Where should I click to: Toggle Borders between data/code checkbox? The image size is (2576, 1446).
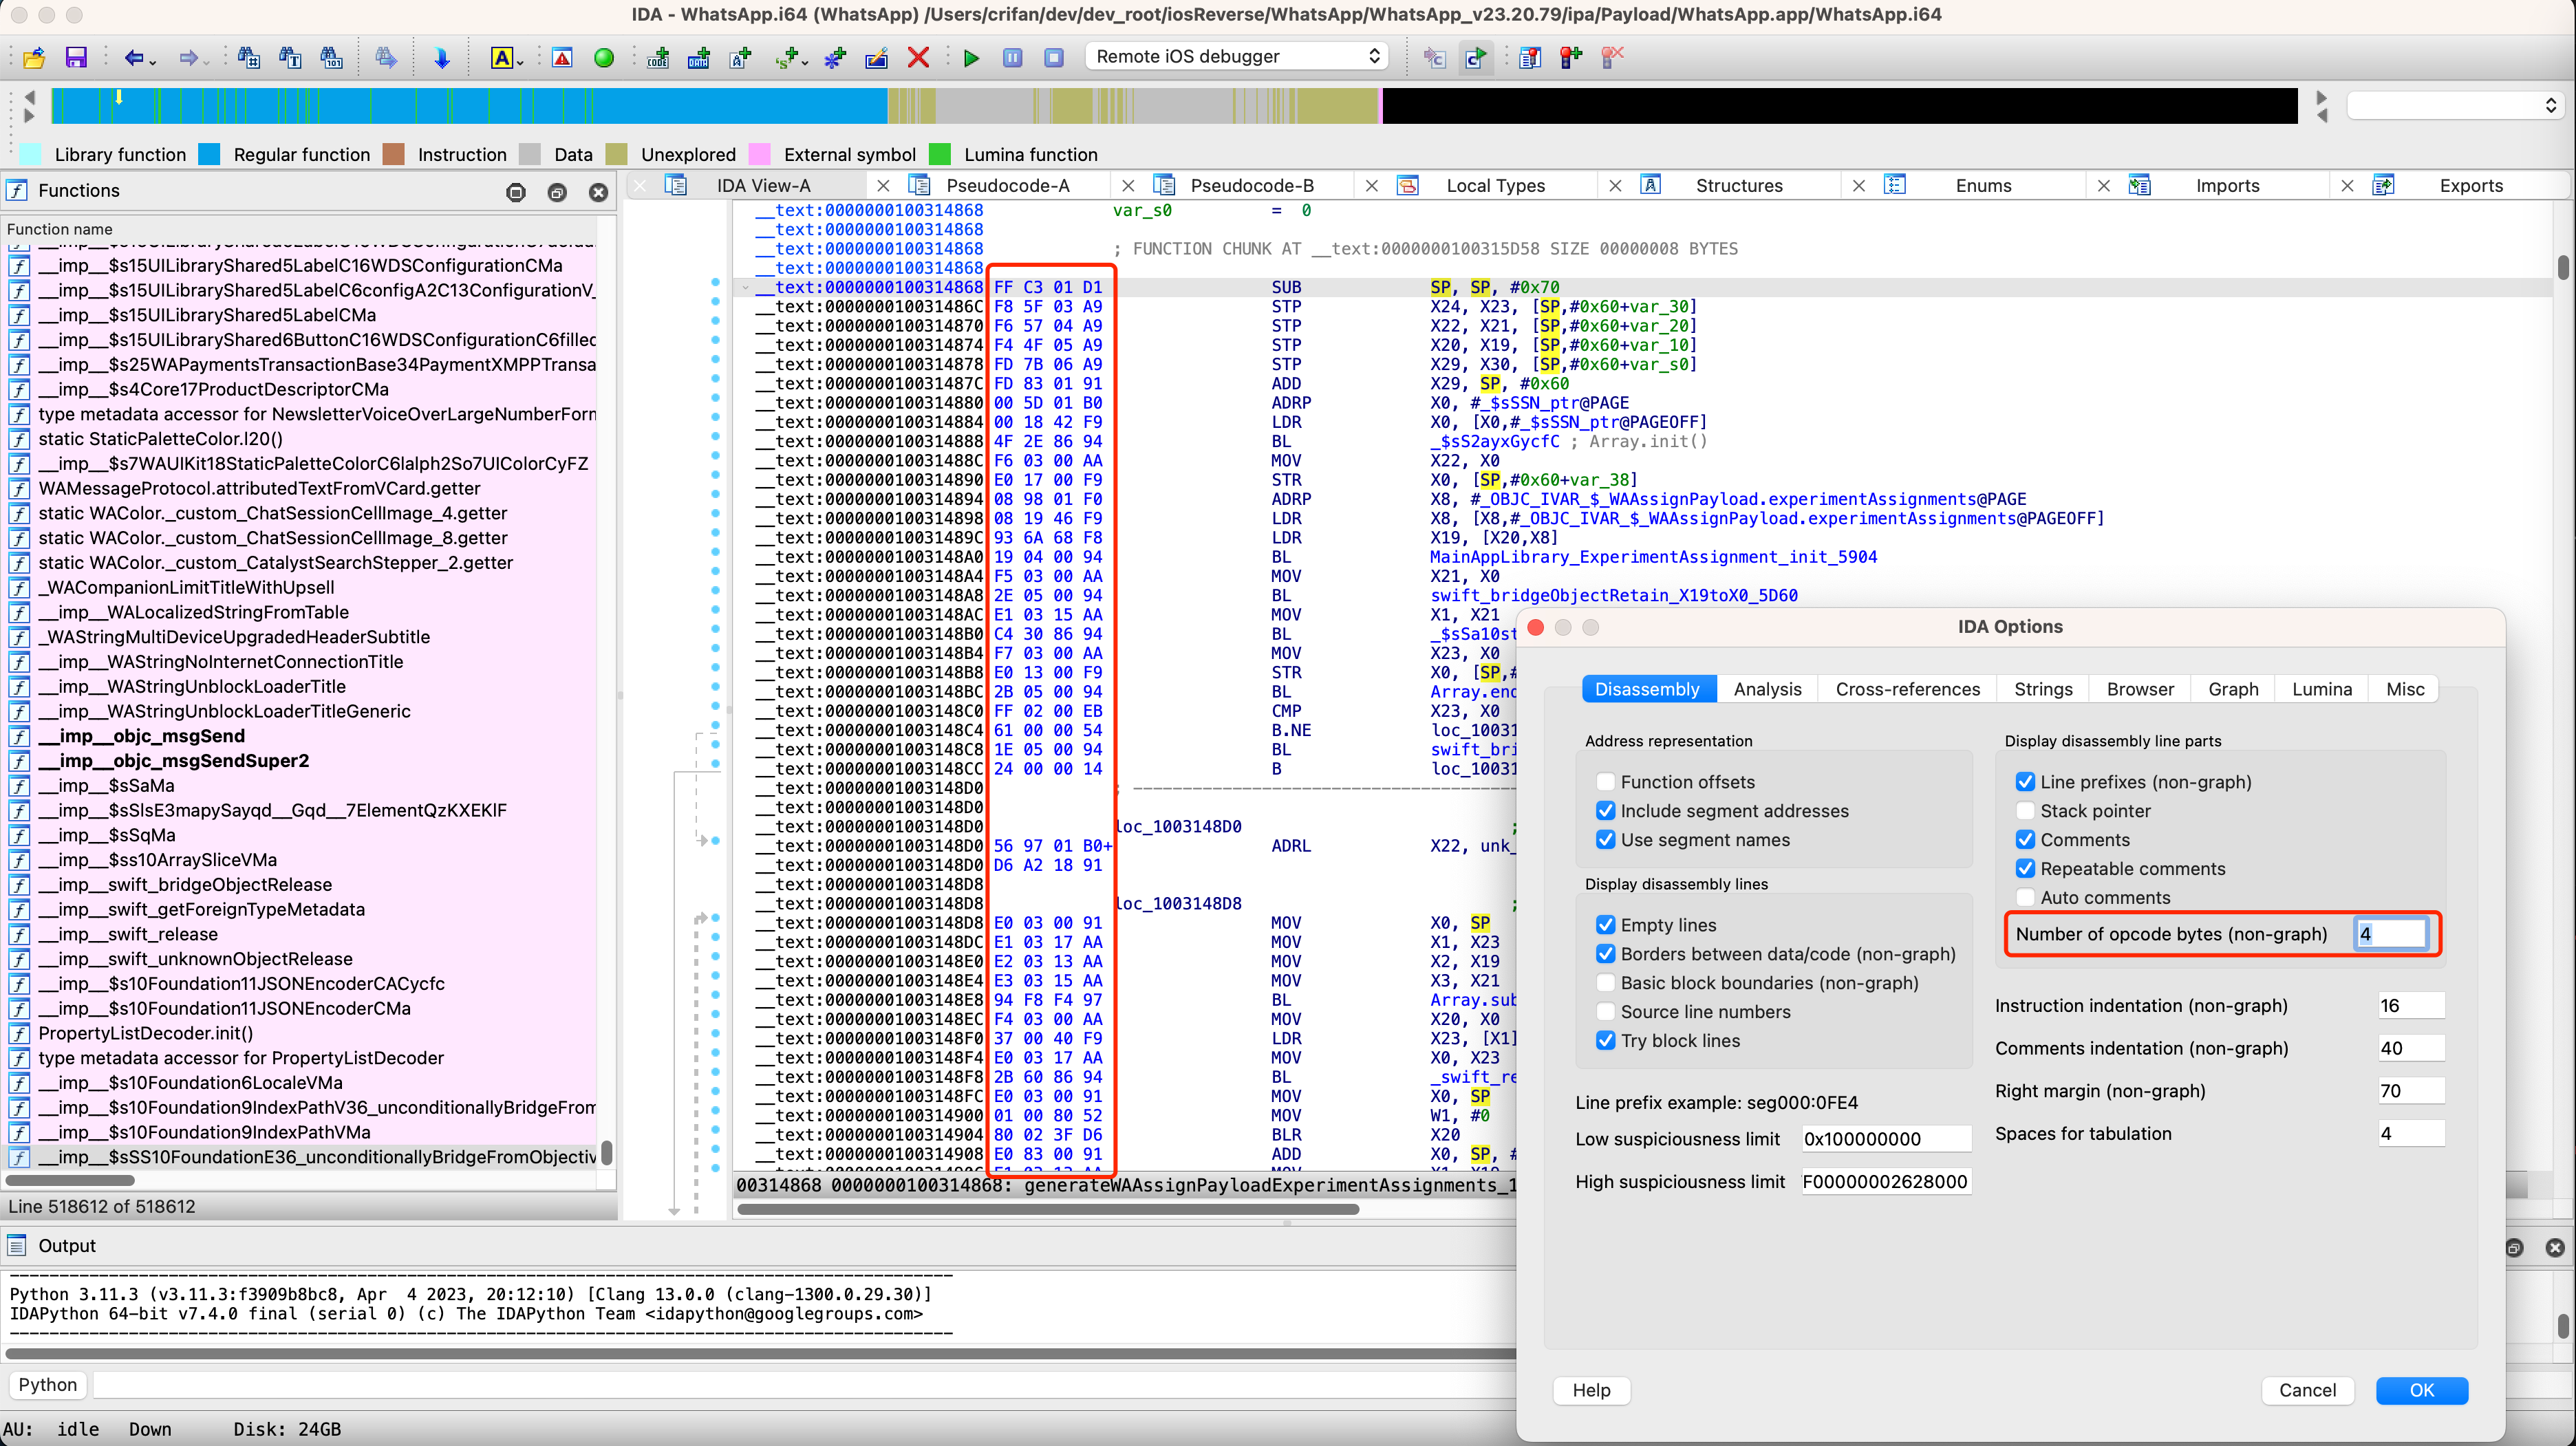[x=1605, y=954]
